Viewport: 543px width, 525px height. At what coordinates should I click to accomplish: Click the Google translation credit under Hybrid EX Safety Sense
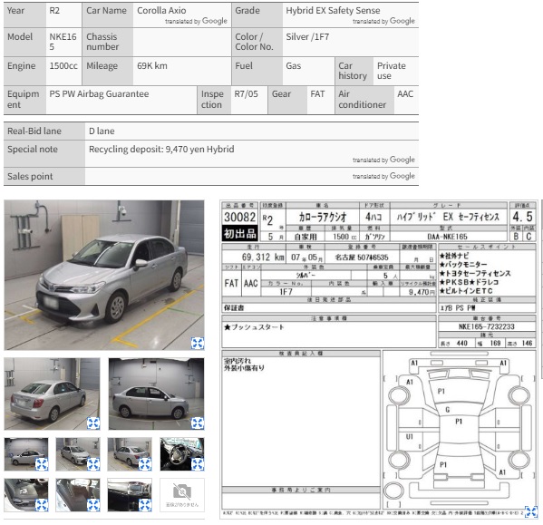383,21
